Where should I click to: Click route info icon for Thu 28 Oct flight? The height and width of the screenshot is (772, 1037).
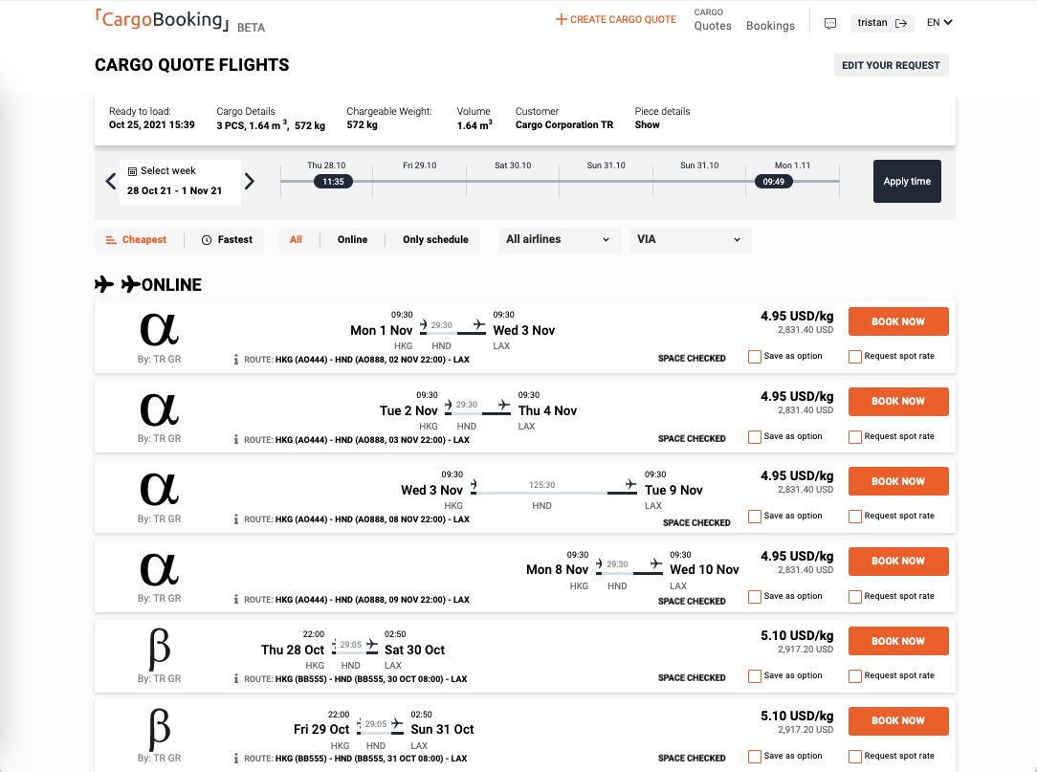click(236, 679)
